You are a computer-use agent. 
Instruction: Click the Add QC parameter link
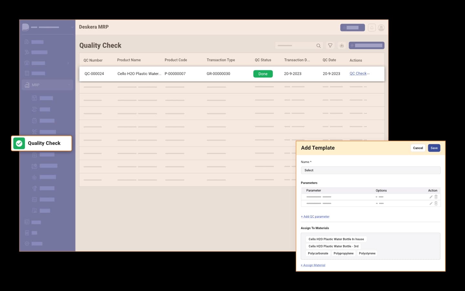pos(315,217)
